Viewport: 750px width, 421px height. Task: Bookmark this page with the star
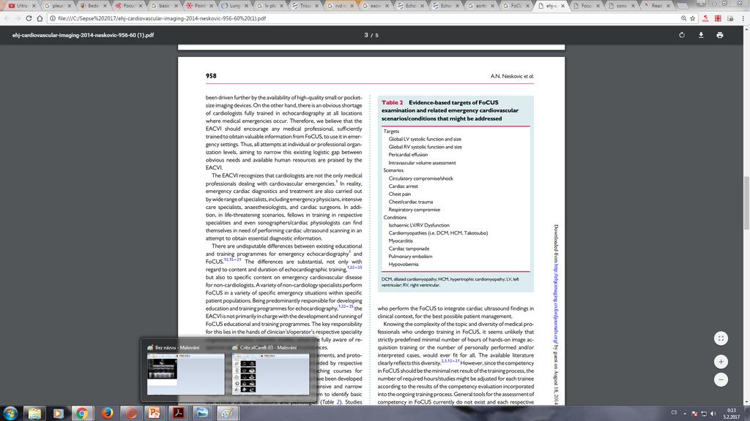coord(692,18)
